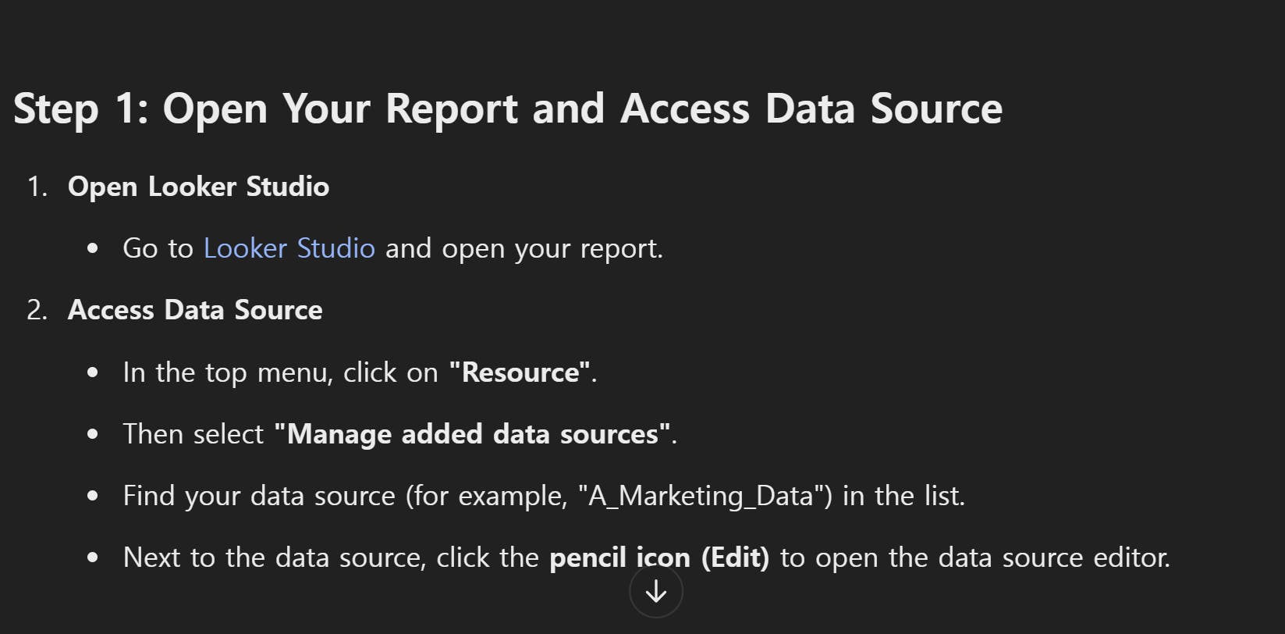Click bullet before 'Next to the data source'
This screenshot has height=634, width=1285.
[94, 558]
